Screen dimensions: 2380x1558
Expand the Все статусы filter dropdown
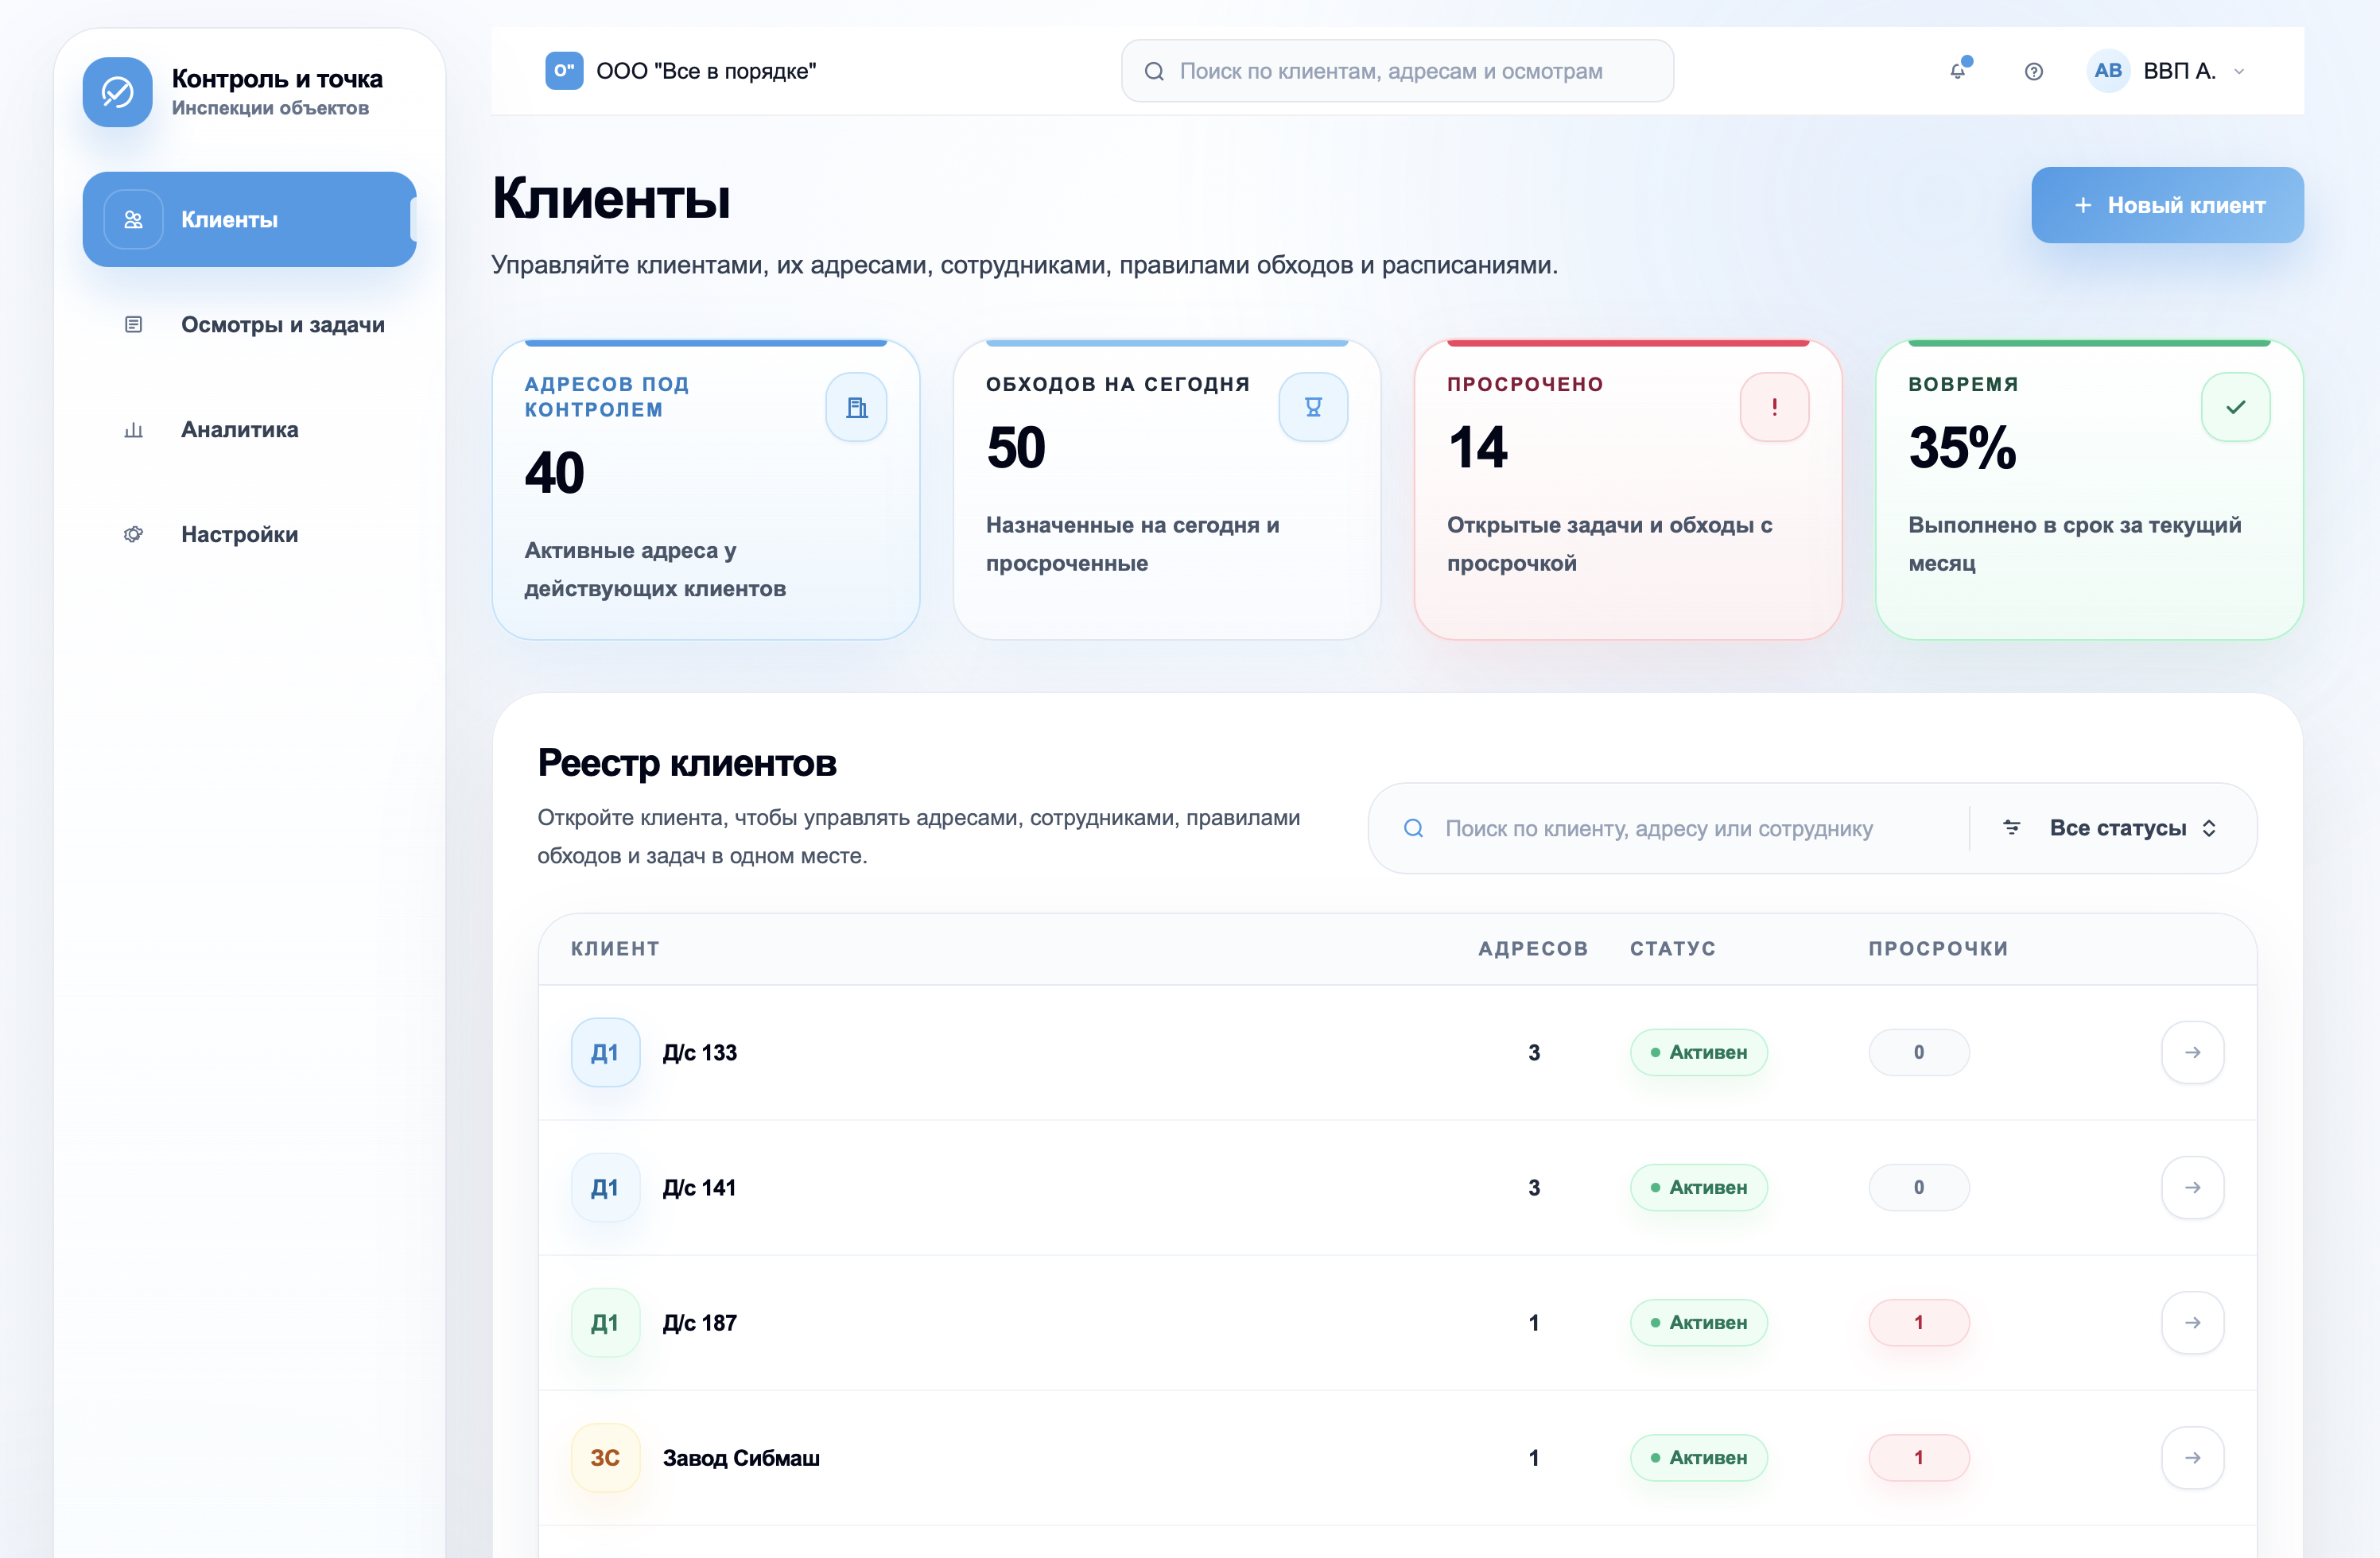pyautogui.click(x=2133, y=827)
